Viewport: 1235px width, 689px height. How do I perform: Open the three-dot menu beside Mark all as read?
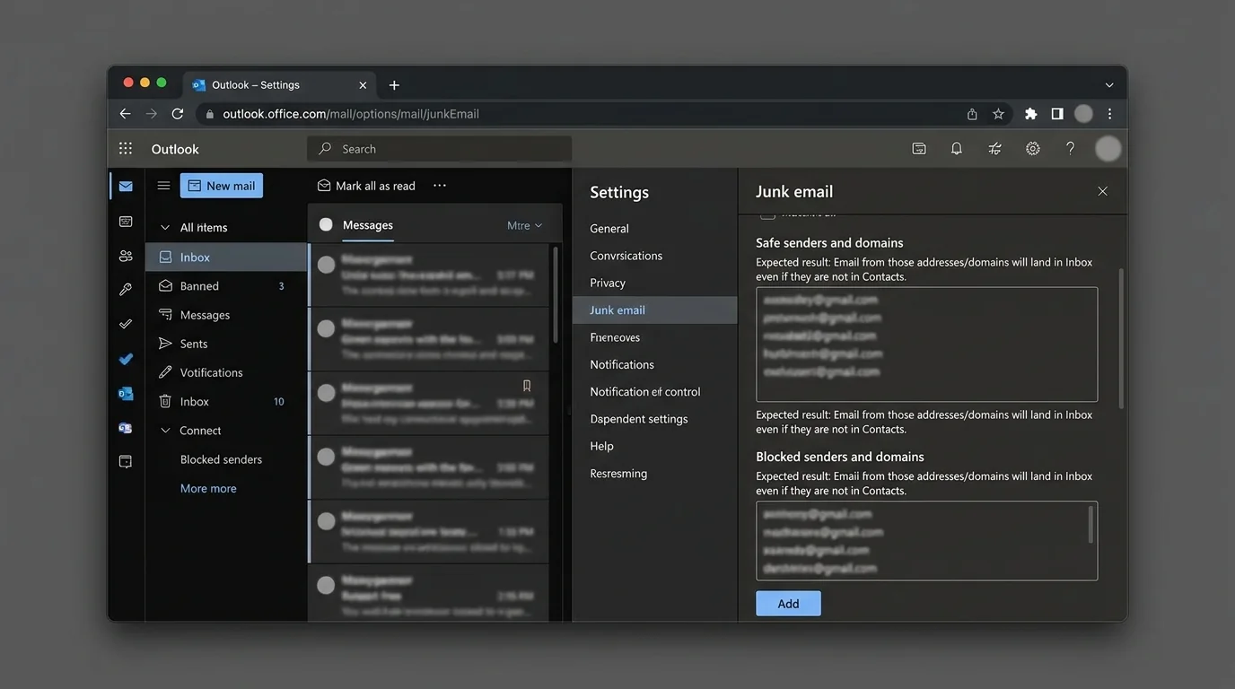click(440, 186)
